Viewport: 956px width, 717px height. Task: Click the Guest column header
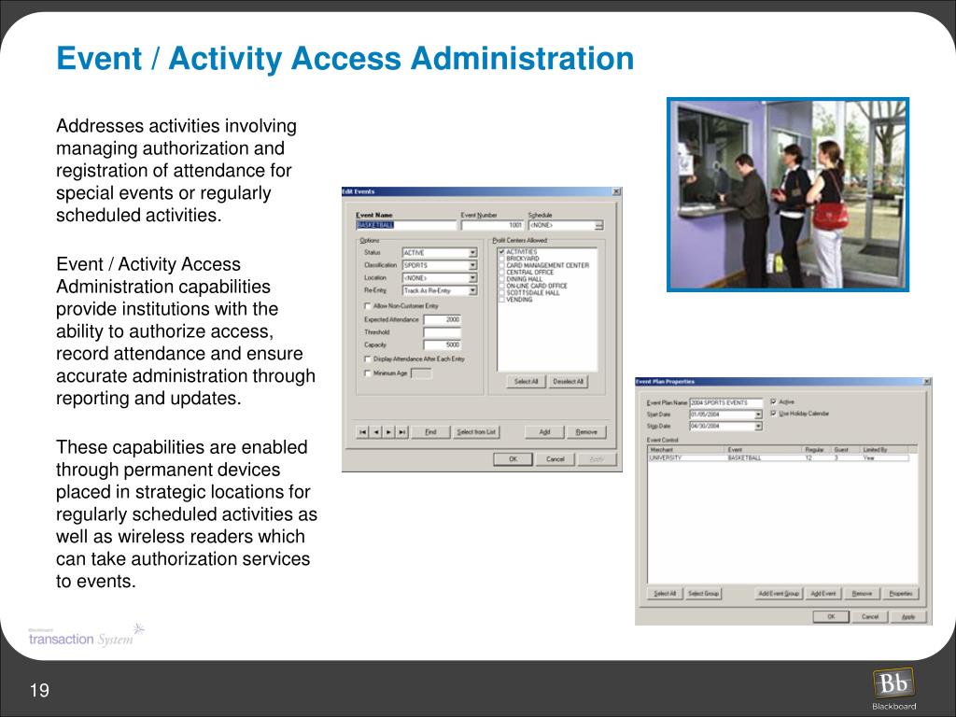pyautogui.click(x=846, y=449)
